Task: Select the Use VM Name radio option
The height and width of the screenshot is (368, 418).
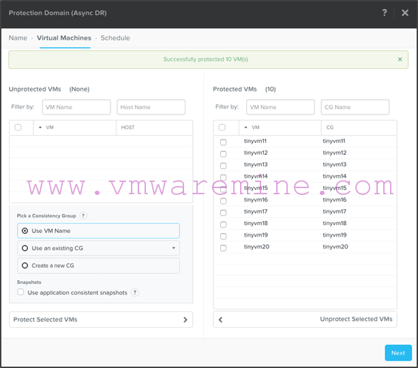Action: tap(25, 231)
